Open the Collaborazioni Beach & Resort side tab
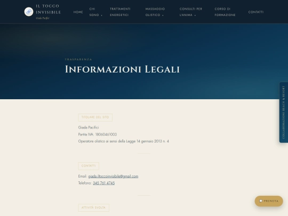Image resolution: width=288 pixels, height=216 pixels. 284,112
